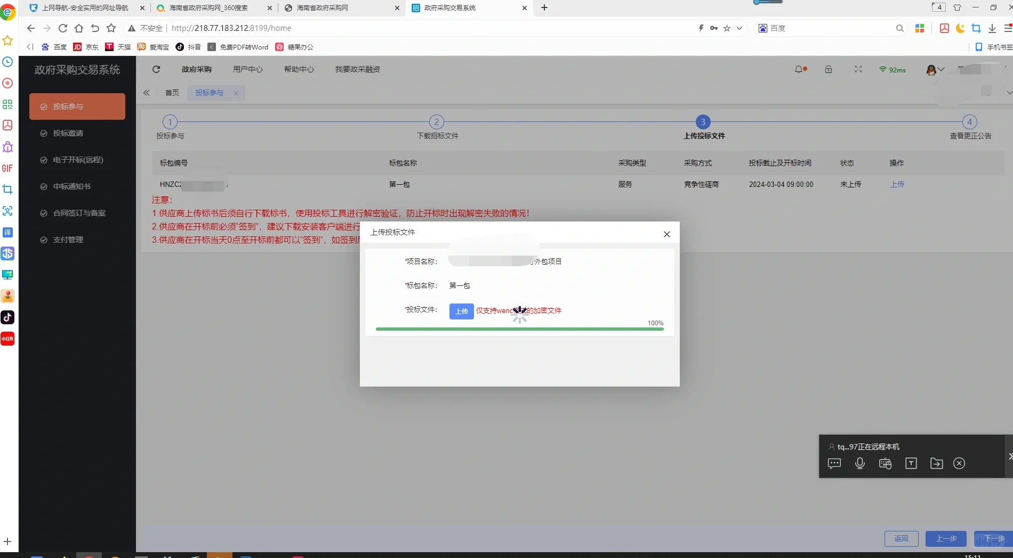Open the notification bell in the app header
The image size is (1013, 558).
(800, 69)
